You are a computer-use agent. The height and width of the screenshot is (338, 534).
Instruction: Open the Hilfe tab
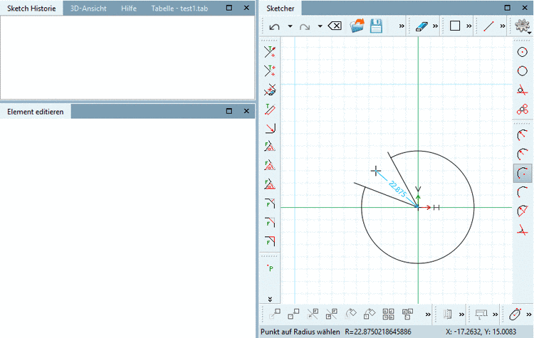(x=129, y=9)
